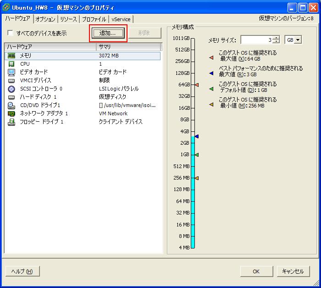The width and height of the screenshot is (321, 288).
Task: Click the VM Network summary value
Action: click(x=113, y=113)
